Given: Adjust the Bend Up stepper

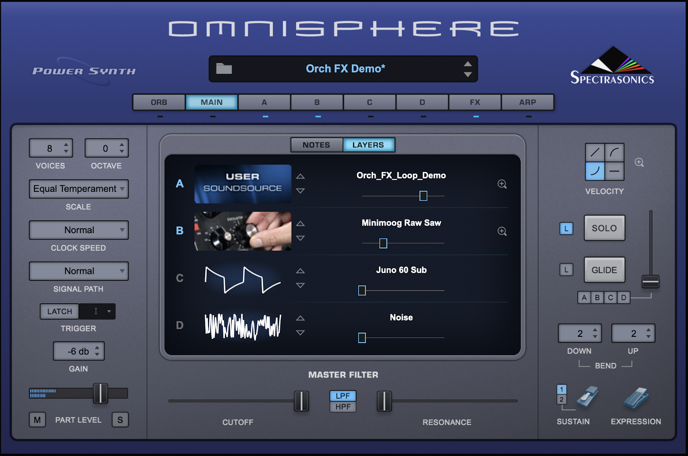Looking at the screenshot, I should click(648, 333).
